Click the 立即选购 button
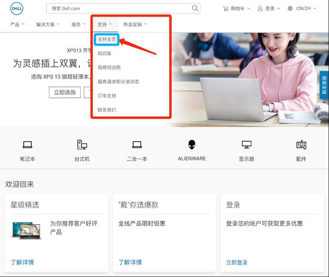The width and height of the screenshot is (329, 277). [x=65, y=92]
